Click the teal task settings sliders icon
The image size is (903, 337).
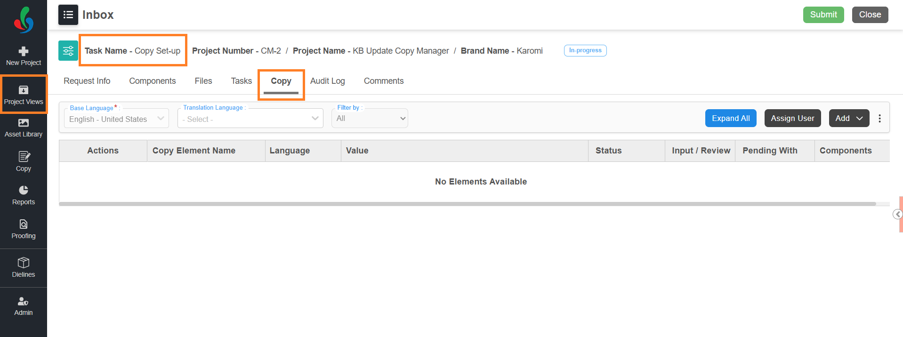[x=68, y=51]
